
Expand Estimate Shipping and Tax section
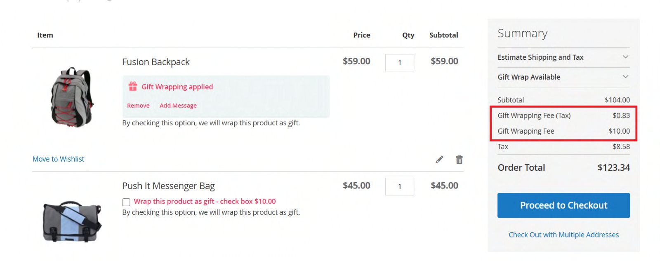563,57
